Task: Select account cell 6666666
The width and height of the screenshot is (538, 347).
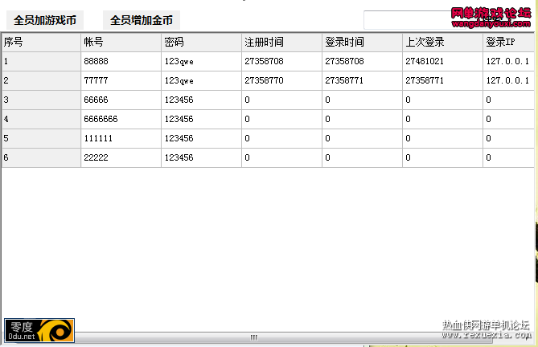Action: (121, 119)
